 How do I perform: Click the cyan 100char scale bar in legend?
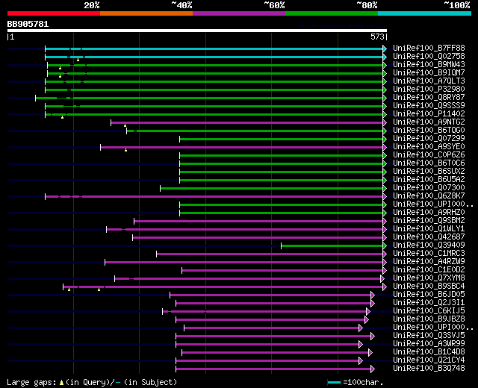click(334, 383)
